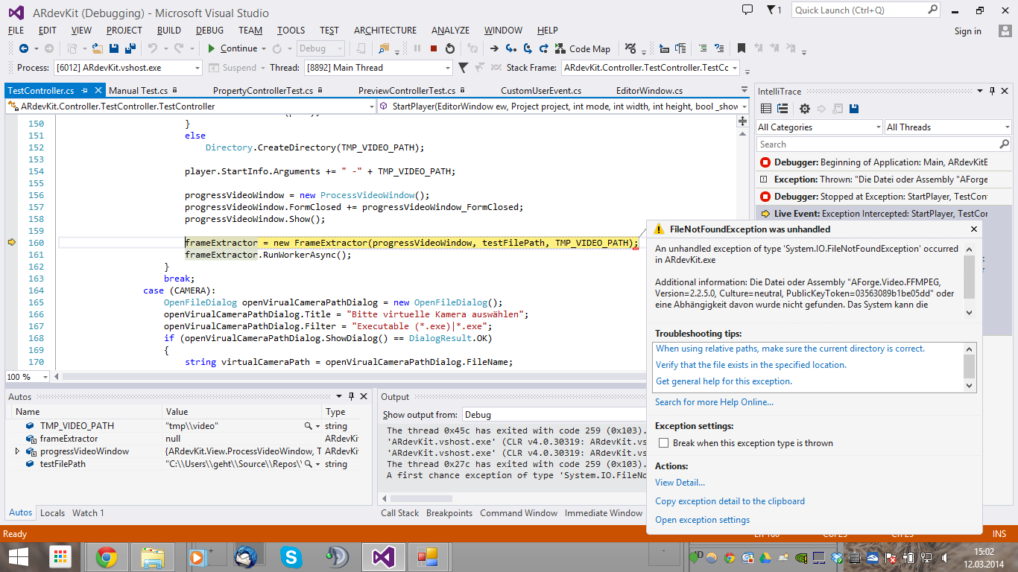This screenshot has height=572, width=1018.
Task: Open the All Categories filter dropdown
Action: (x=819, y=127)
